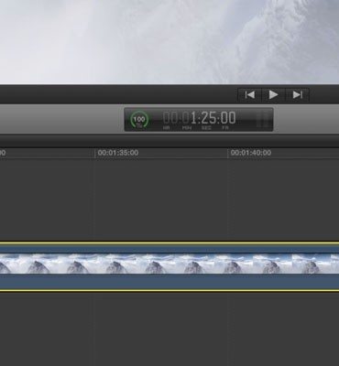Click the mountain image in the viewer
The height and width of the screenshot is (366, 339).
[x=169, y=42]
